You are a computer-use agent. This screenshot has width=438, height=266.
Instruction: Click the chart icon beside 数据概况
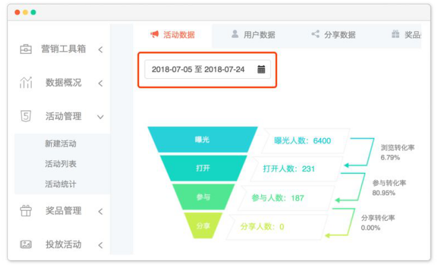coord(26,83)
